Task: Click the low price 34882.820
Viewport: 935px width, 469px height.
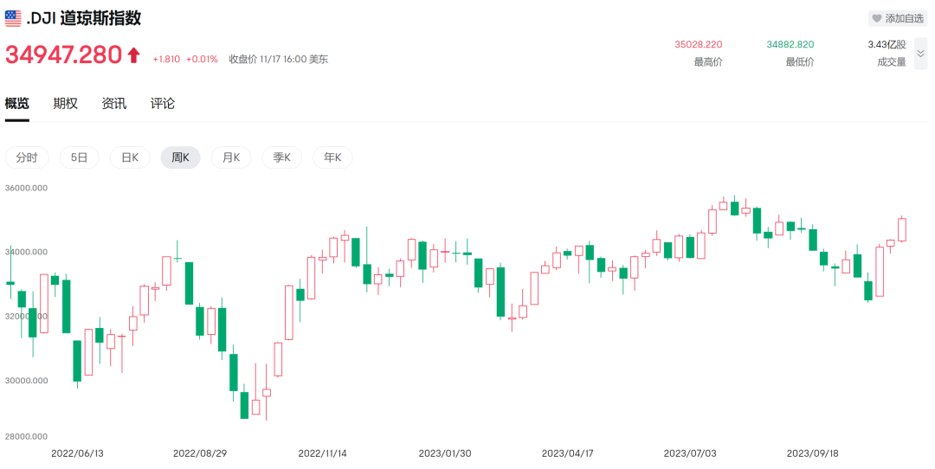Action: pyautogui.click(x=790, y=45)
